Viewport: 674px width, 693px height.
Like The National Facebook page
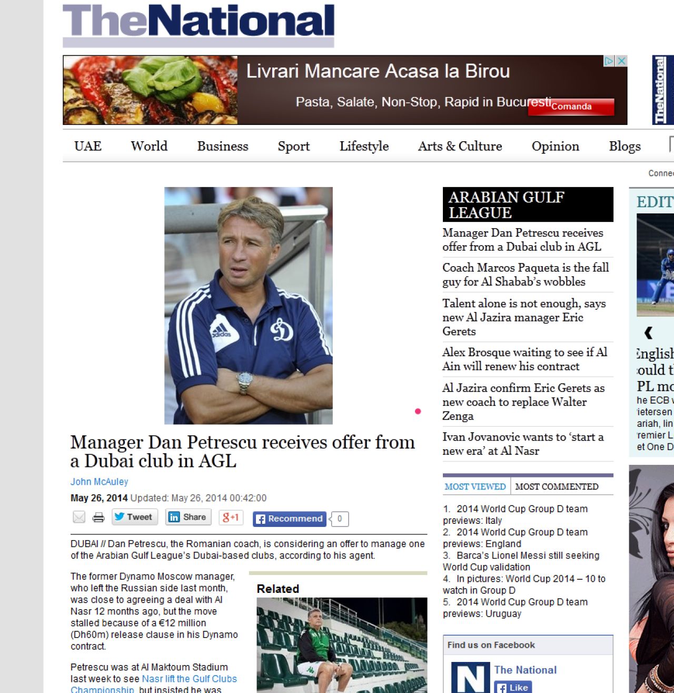pos(513,687)
